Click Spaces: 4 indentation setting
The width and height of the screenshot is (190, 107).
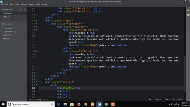coord(181,100)
